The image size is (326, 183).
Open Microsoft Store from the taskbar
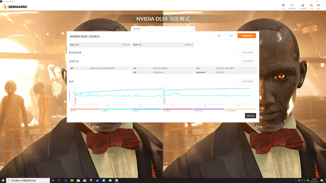coord(79,180)
